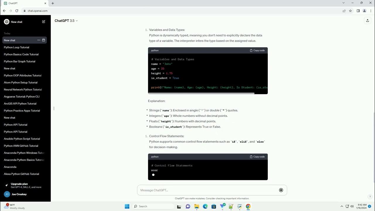Open File Explorer from the taskbar
375x211 pixels.
click(197, 206)
